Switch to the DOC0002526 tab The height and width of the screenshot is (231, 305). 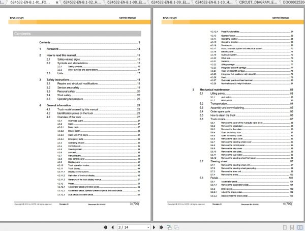[x=293, y=3]
